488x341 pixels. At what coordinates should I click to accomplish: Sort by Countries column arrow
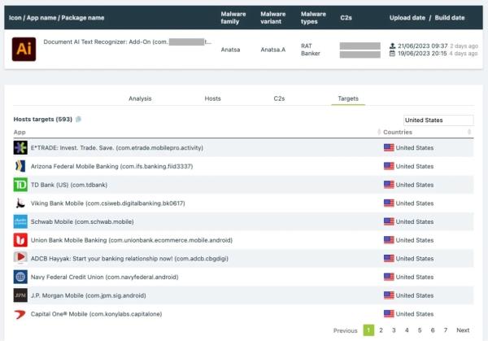(469, 132)
